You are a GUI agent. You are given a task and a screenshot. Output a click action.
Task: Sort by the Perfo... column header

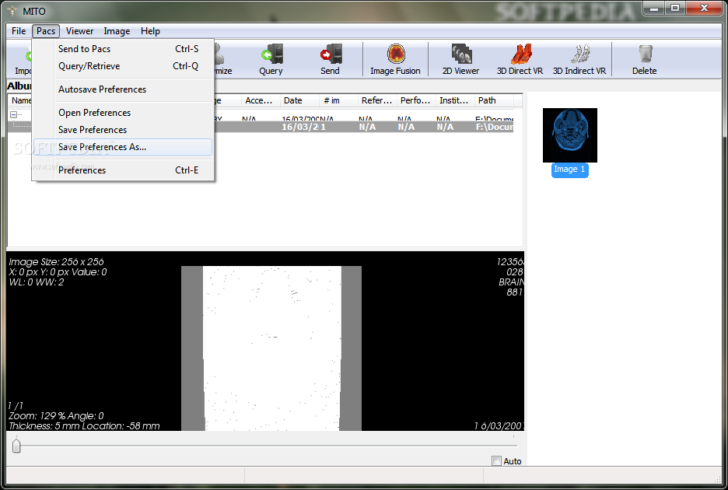(x=416, y=100)
